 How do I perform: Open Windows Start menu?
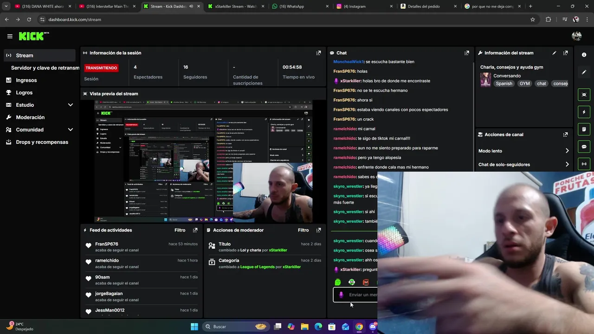click(x=194, y=327)
